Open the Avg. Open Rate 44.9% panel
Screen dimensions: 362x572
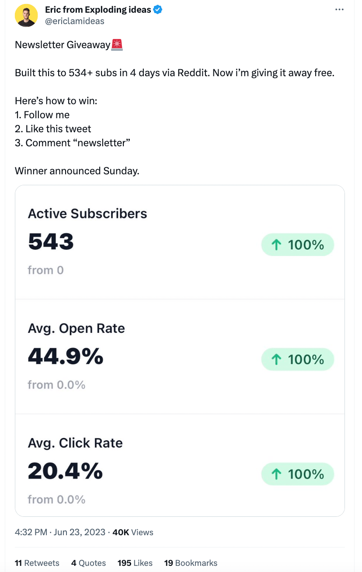pos(131,357)
